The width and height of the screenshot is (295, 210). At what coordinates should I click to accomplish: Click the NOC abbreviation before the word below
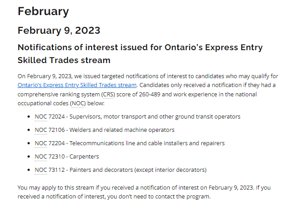78,103
